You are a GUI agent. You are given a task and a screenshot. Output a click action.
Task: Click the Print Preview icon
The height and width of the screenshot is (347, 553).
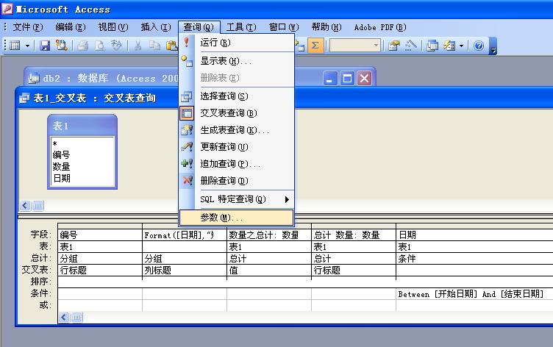100,46
